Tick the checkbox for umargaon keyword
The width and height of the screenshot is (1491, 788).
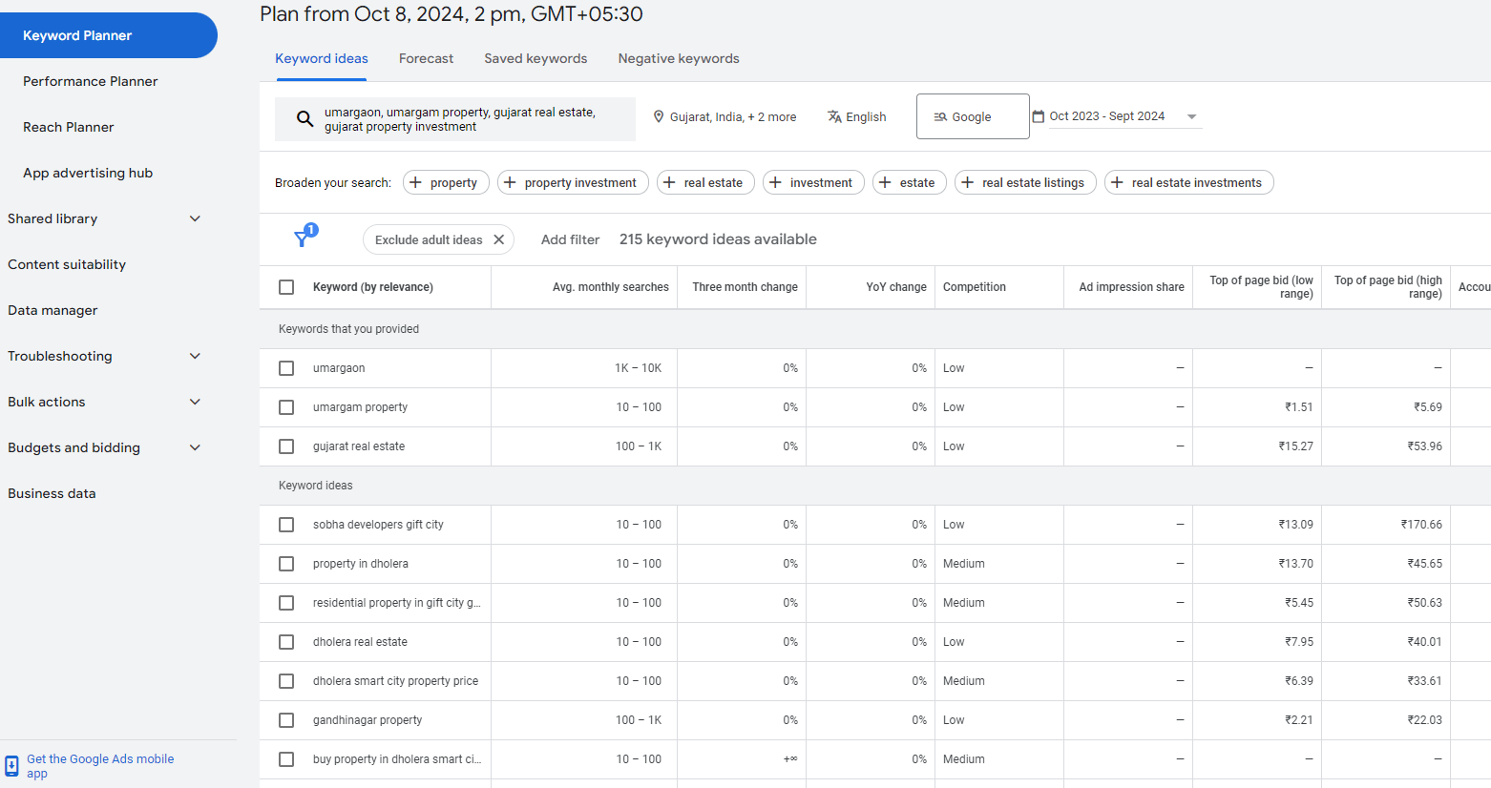coord(286,368)
